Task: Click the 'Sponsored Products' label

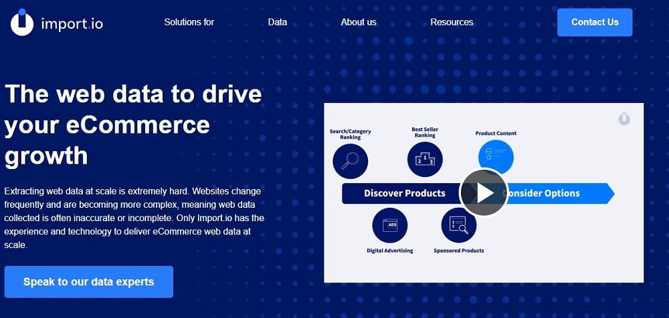Action: [x=459, y=251]
